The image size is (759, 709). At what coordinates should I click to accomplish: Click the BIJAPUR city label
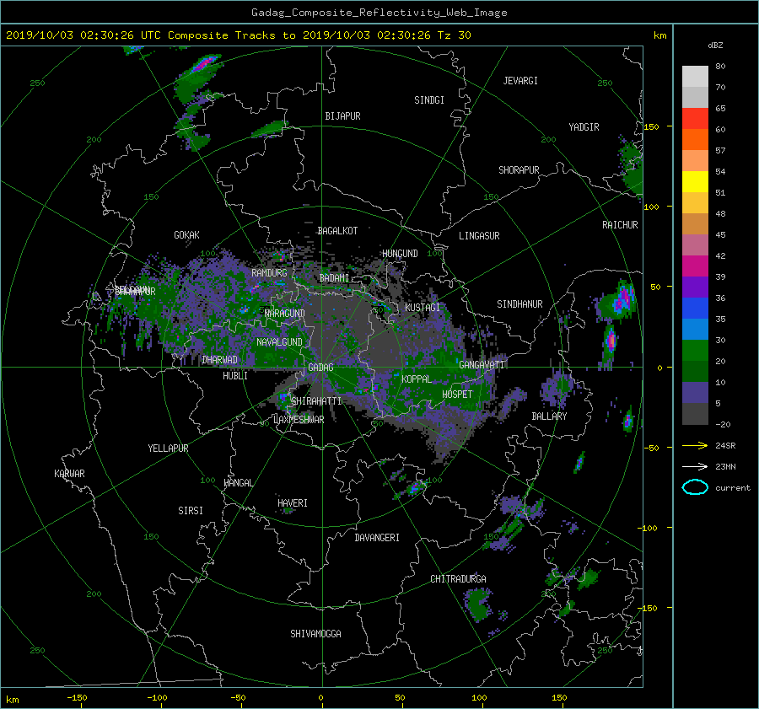(x=342, y=116)
